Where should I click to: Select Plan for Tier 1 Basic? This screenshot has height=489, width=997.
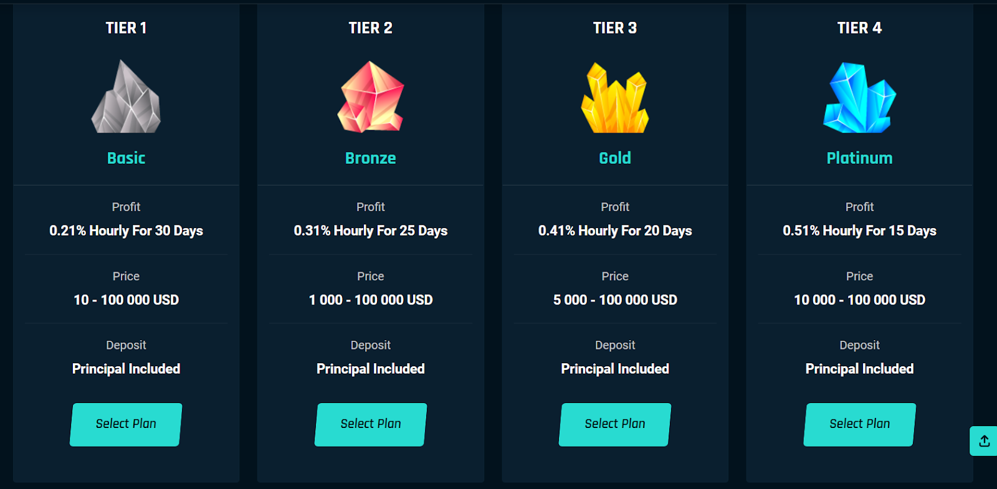[x=126, y=424]
